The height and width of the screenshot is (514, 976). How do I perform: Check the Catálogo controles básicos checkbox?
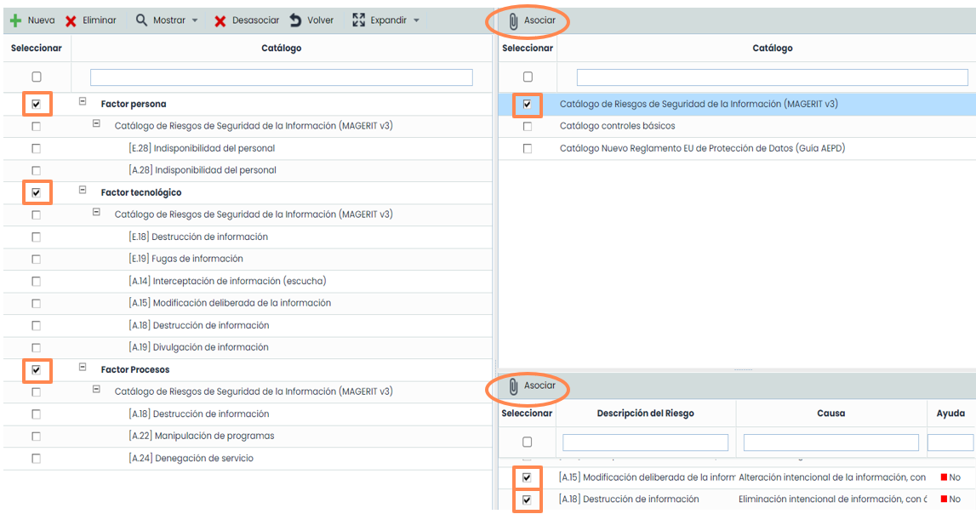(x=528, y=126)
